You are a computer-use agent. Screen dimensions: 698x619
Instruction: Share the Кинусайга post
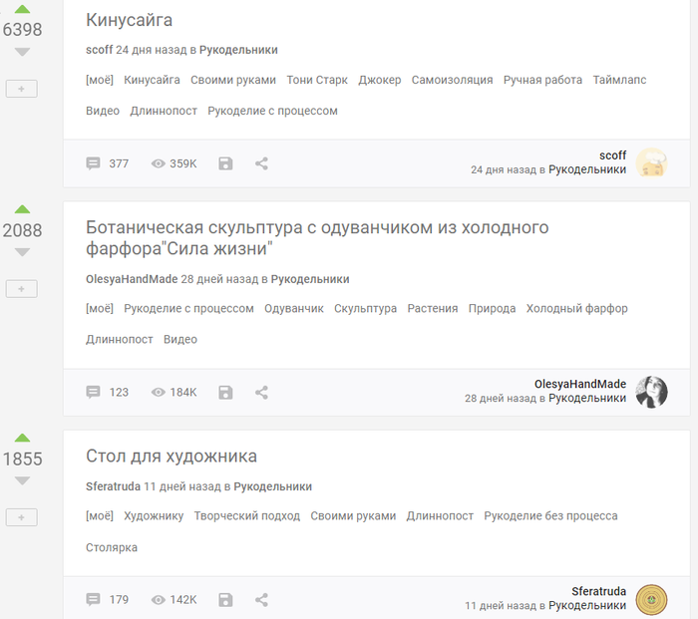point(261,163)
